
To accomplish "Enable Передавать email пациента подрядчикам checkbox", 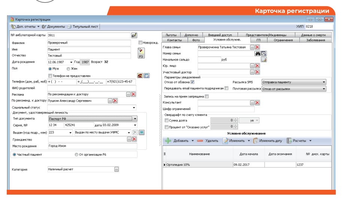I will point(226,88).
